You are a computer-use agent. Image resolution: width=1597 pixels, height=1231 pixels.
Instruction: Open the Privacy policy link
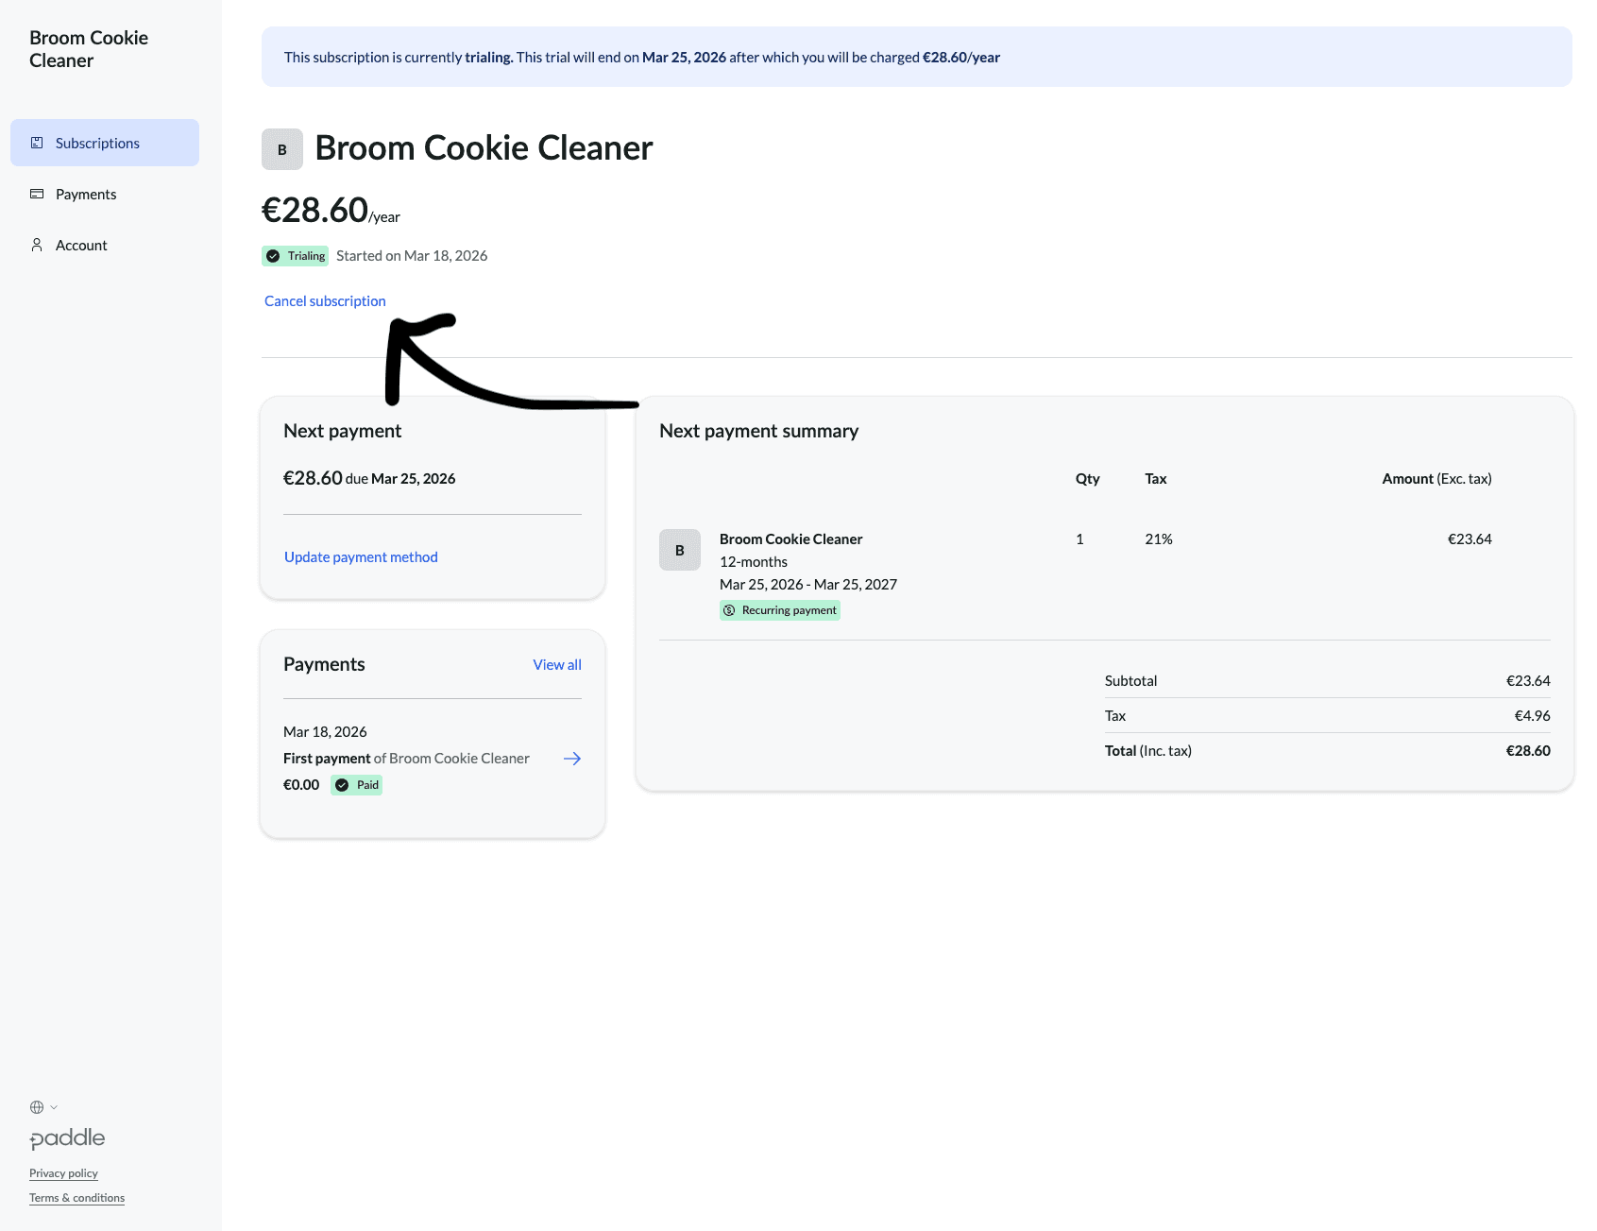click(x=63, y=1173)
